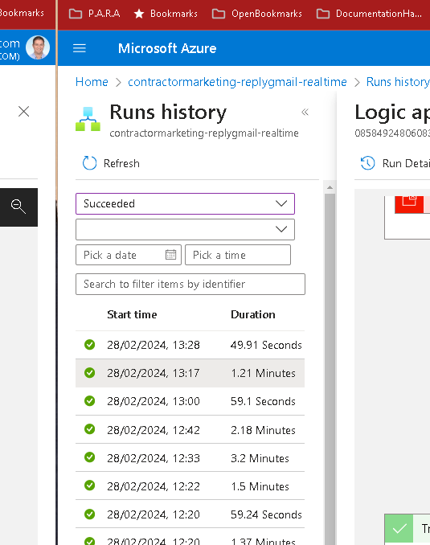The width and height of the screenshot is (430, 545).
Task: Collapse the Runs history pane with double chevron
Action: (x=305, y=112)
